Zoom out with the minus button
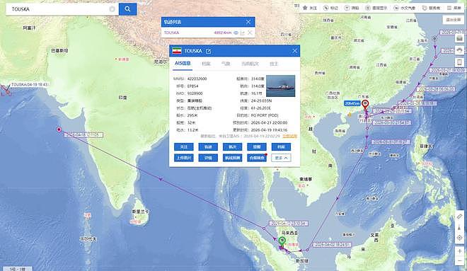Viewport: 467px width, 271px height. 459,261
